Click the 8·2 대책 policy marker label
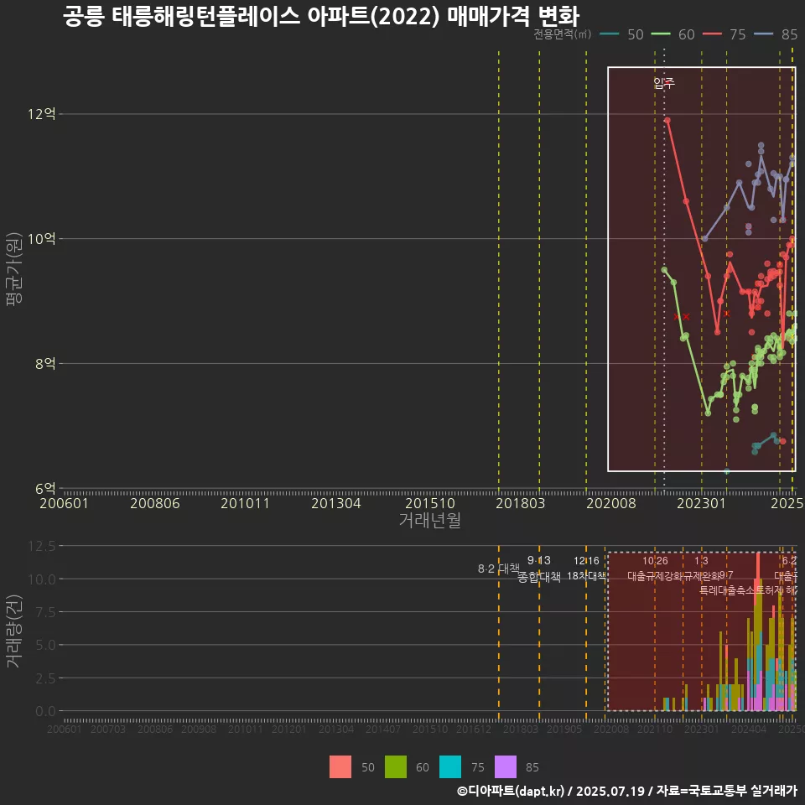Screen dimensions: 805x805 tap(498, 569)
